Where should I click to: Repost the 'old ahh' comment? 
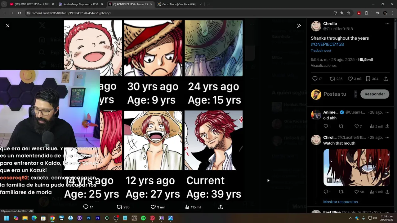pos(341,126)
